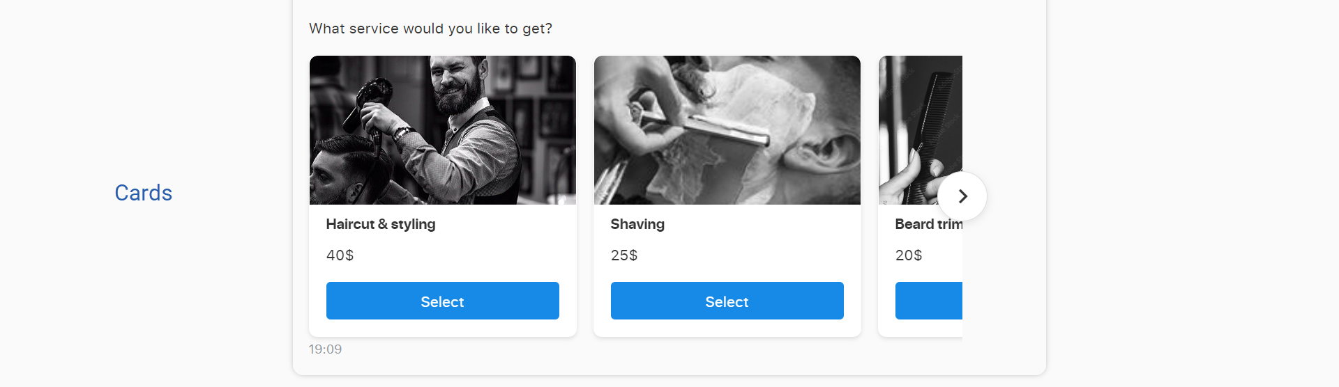Screen dimensions: 1339x387
Task: Click the Beard trim comb photo
Action: pos(921,130)
